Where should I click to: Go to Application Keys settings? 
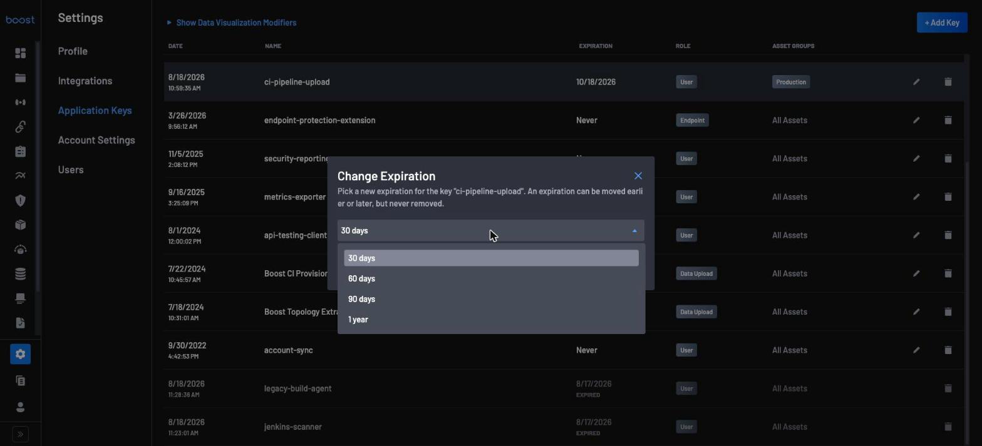(95, 111)
